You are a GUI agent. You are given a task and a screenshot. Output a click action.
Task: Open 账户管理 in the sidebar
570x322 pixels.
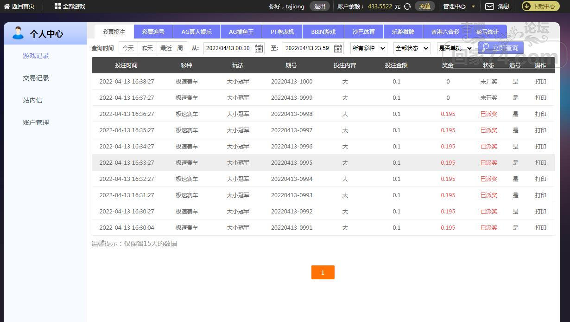pos(36,122)
